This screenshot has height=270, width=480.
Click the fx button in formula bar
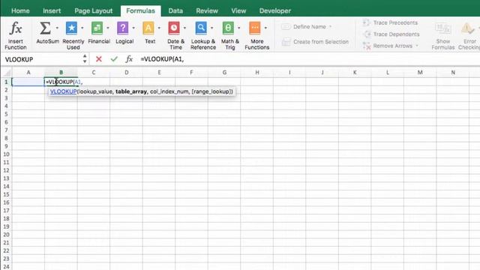click(129, 58)
